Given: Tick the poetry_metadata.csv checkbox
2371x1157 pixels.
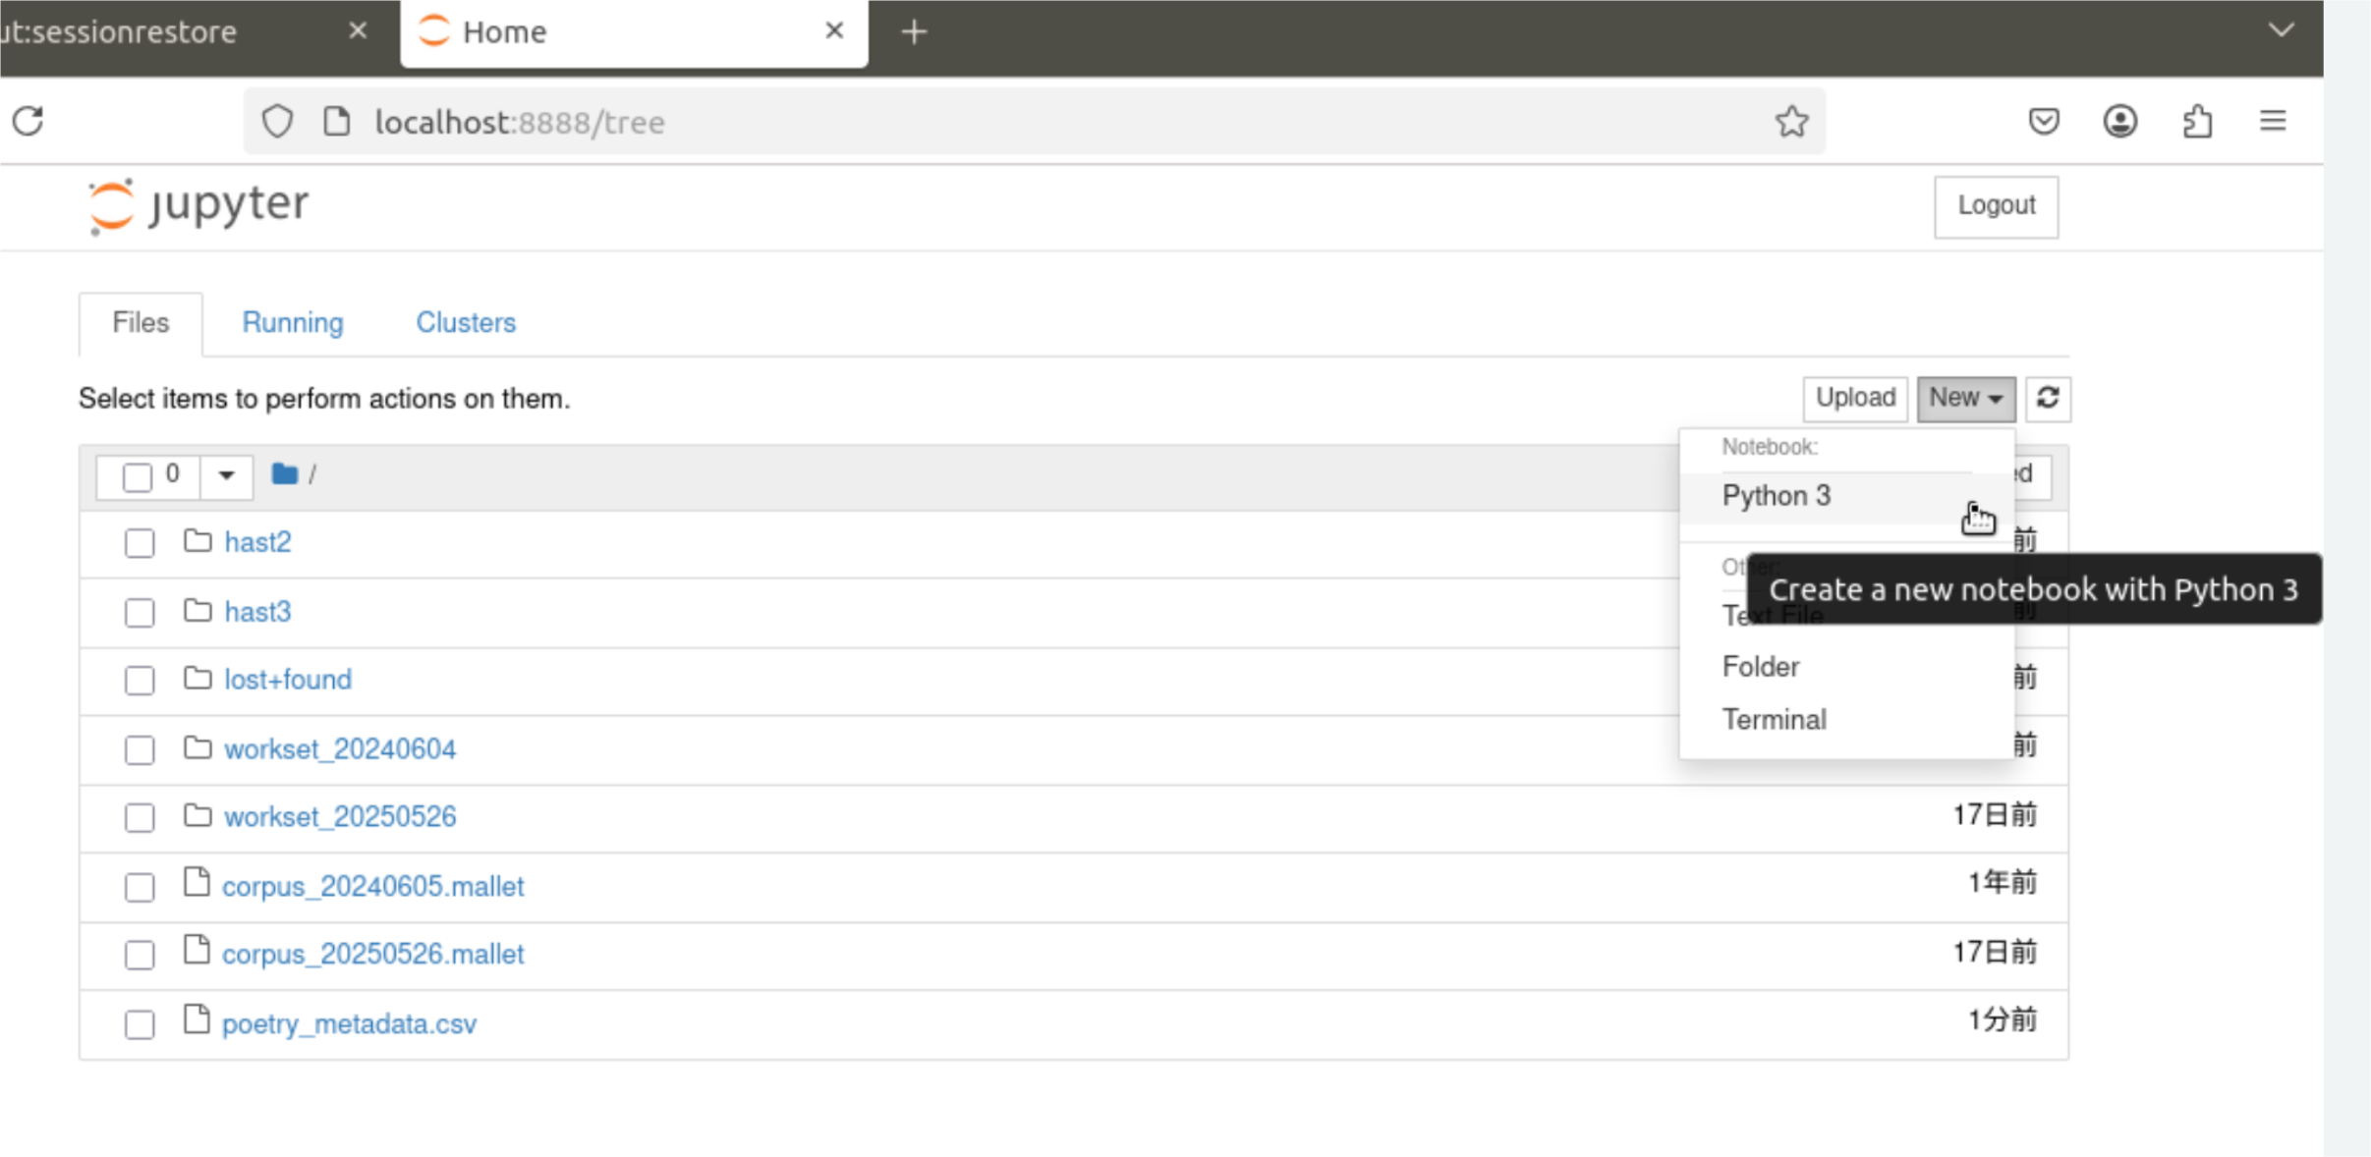Looking at the screenshot, I should click(140, 1024).
